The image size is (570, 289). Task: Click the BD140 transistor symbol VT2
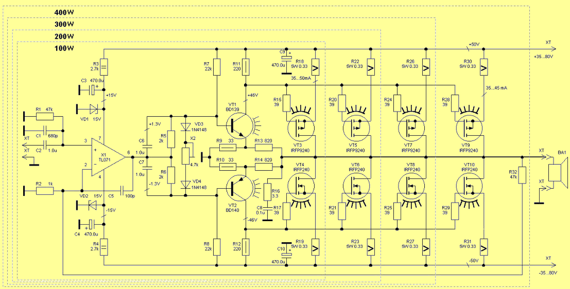pos(240,188)
